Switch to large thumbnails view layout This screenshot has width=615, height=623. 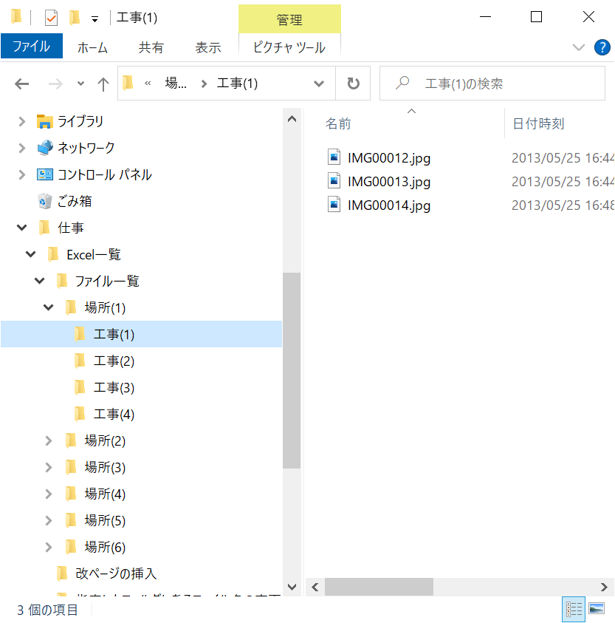(596, 609)
